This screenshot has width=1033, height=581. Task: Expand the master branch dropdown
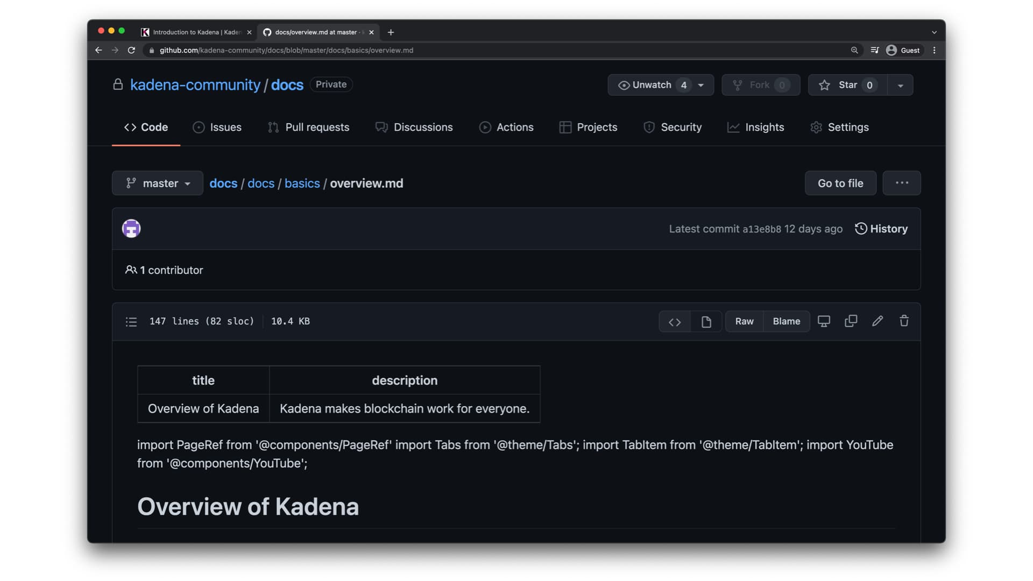[x=158, y=183]
